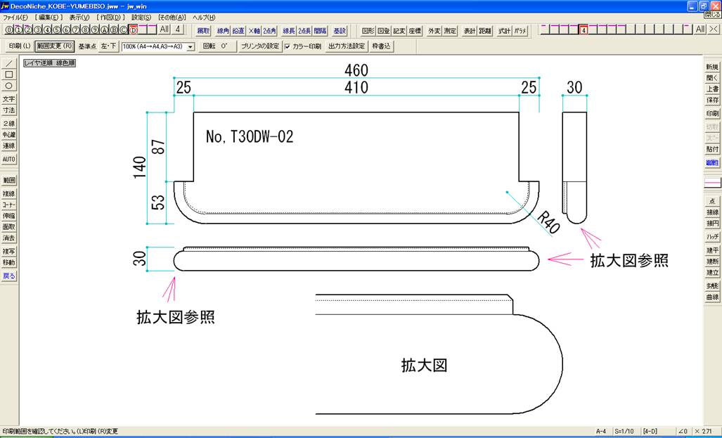Toggle layer 1 in the layer bar
The image size is (722, 438).
click(18, 30)
